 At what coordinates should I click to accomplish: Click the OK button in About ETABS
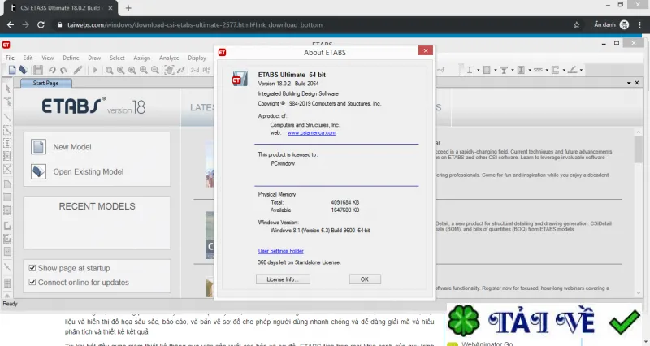pyautogui.click(x=365, y=279)
